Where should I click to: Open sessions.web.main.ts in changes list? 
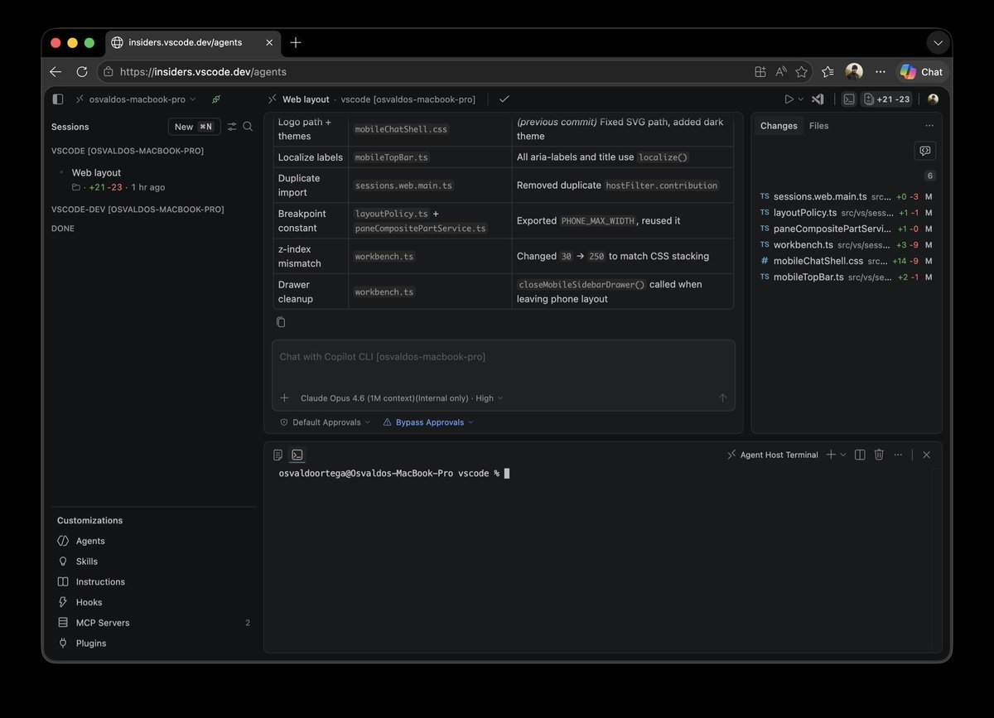847,197
